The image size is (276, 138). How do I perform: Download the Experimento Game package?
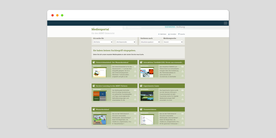pyautogui.click(x=182, y=95)
